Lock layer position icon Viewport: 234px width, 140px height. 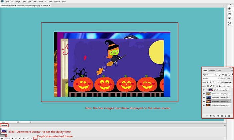214,86
